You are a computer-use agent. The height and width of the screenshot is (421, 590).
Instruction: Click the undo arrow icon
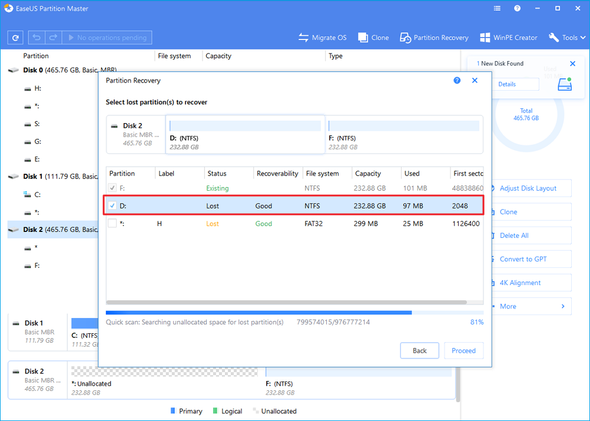(x=37, y=38)
